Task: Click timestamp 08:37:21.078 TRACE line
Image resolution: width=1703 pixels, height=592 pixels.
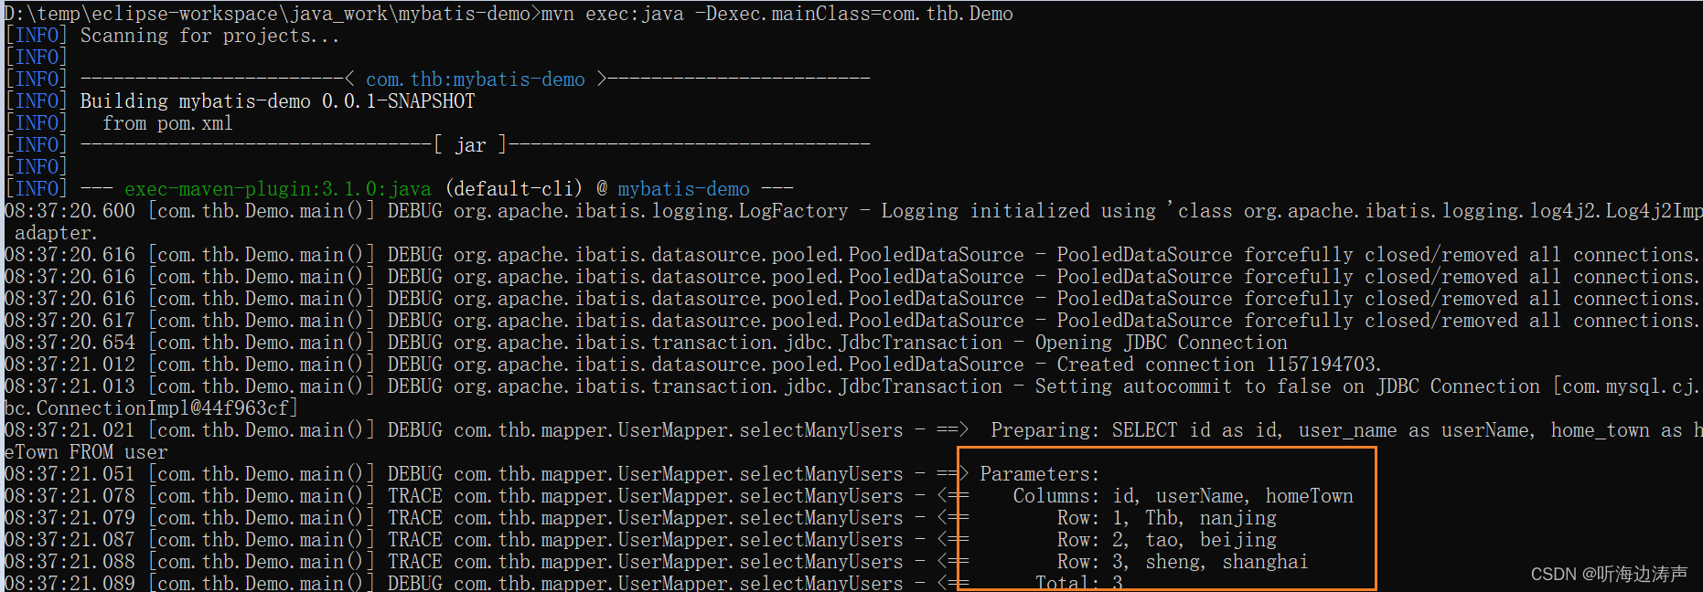Action: (70, 496)
